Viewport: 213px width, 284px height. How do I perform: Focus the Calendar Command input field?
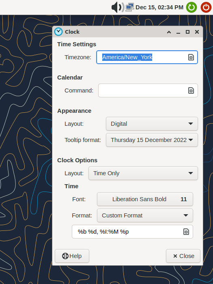click(x=148, y=90)
